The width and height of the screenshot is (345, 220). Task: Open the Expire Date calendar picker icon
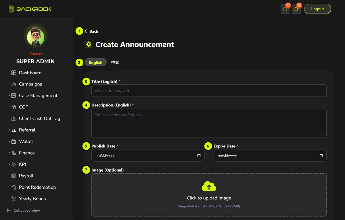click(x=321, y=155)
